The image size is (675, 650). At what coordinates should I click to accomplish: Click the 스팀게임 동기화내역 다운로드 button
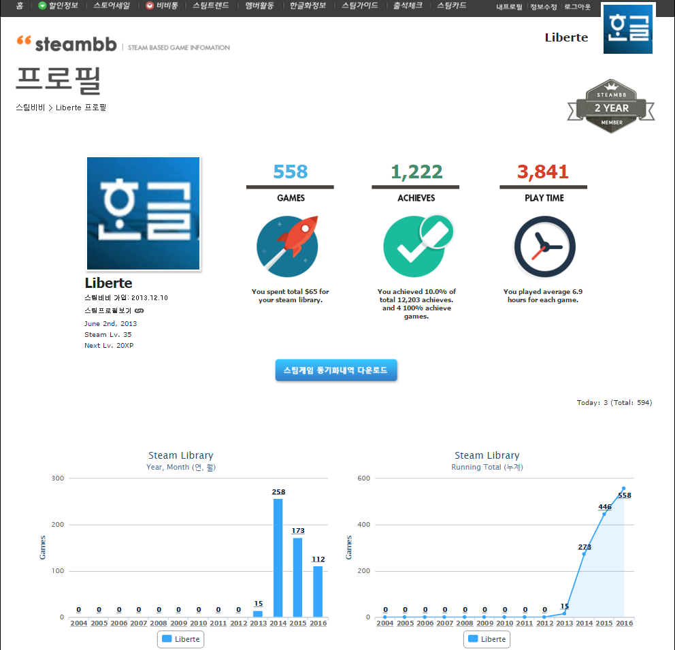(x=335, y=370)
